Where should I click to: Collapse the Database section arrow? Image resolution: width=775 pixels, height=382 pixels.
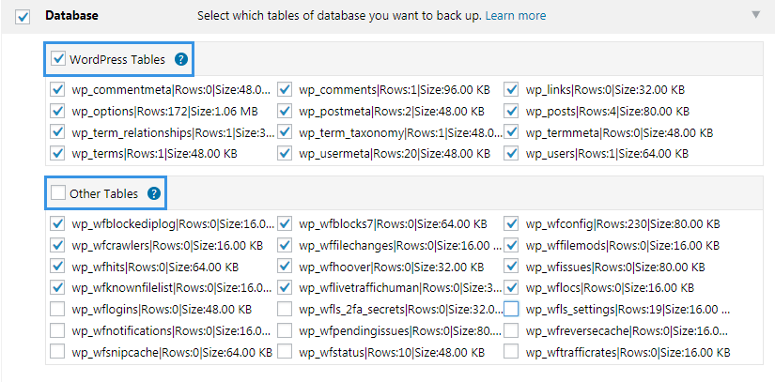[x=755, y=15]
